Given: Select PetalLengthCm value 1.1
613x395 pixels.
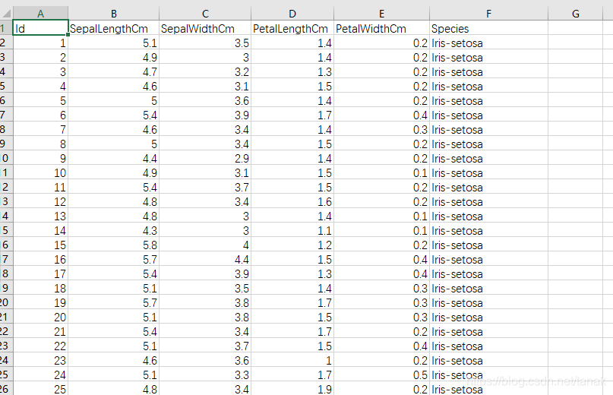Looking at the screenshot, I should pyautogui.click(x=292, y=230).
